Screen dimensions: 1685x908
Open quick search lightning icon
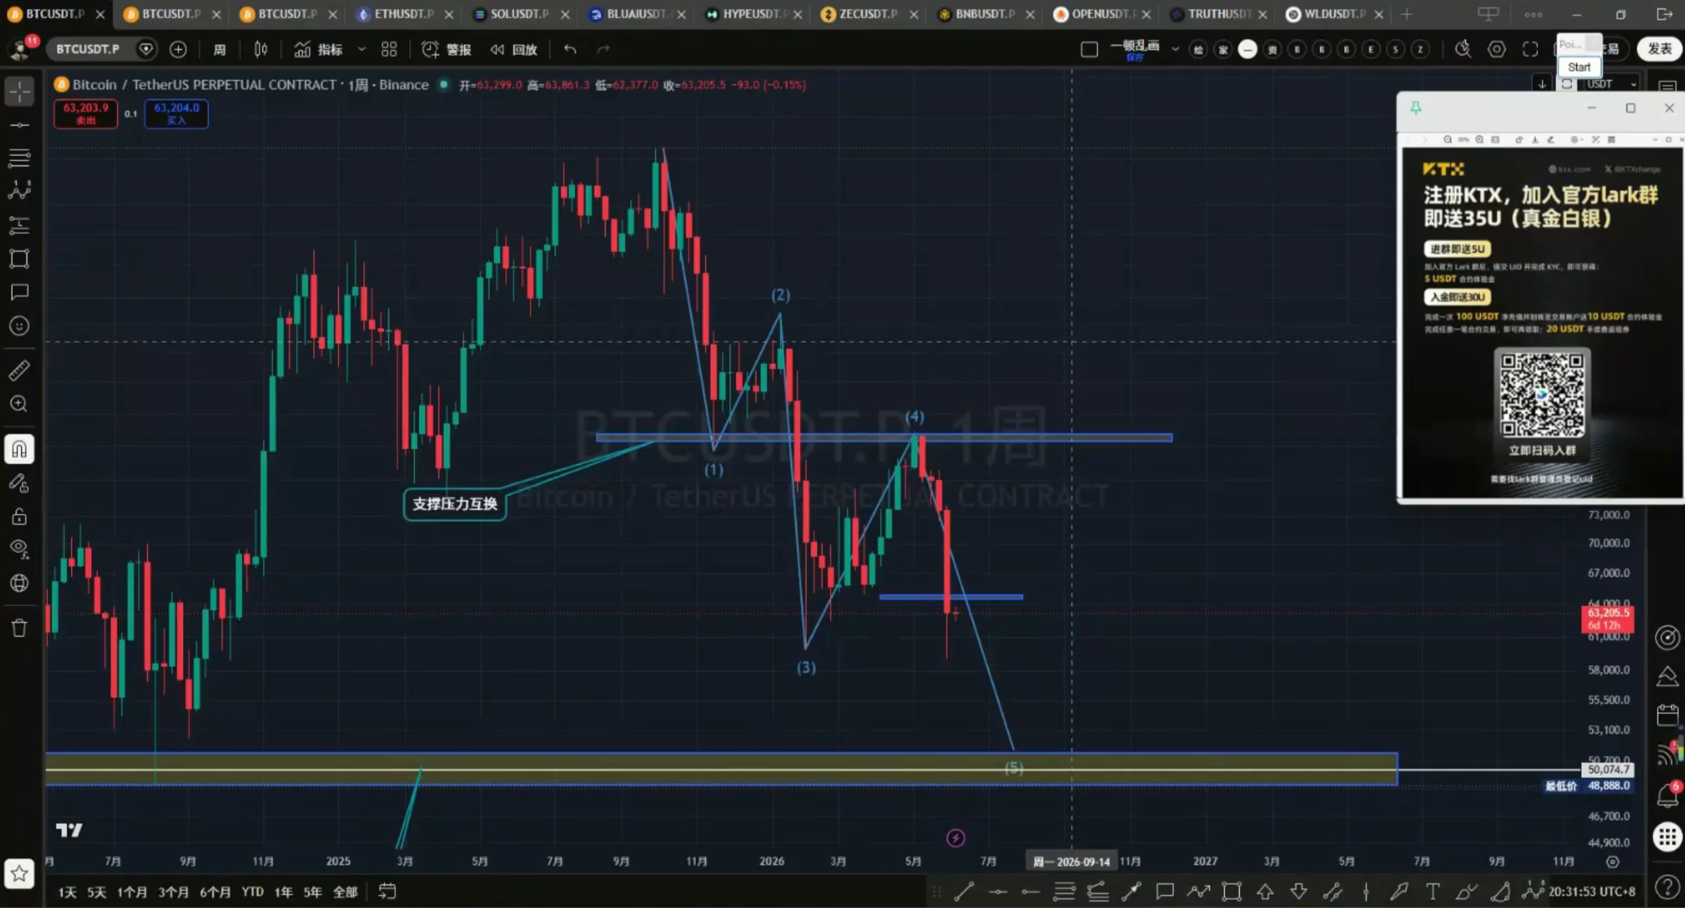[x=1462, y=49]
